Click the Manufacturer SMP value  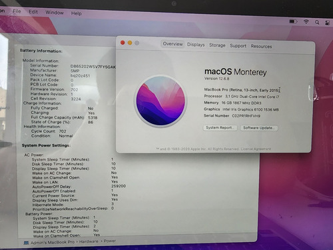point(75,71)
